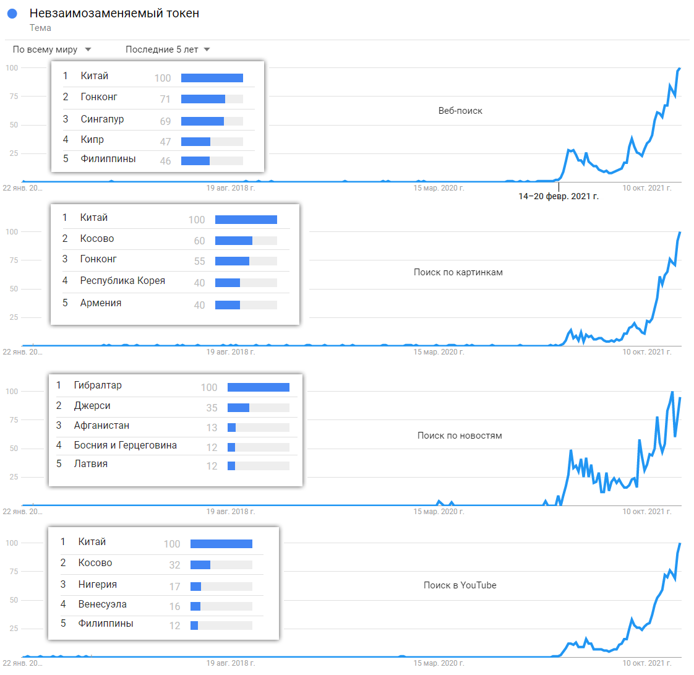Click the Невзаимозаменяемый токен topic title
694x675 pixels.
coord(114,13)
